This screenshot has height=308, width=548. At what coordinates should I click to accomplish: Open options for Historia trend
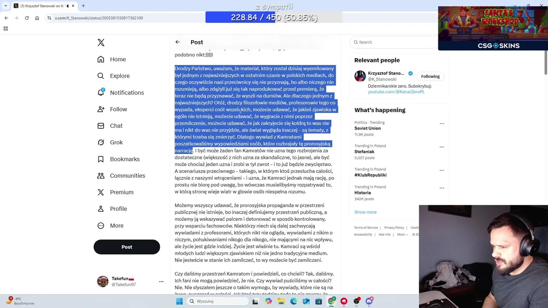point(442,188)
